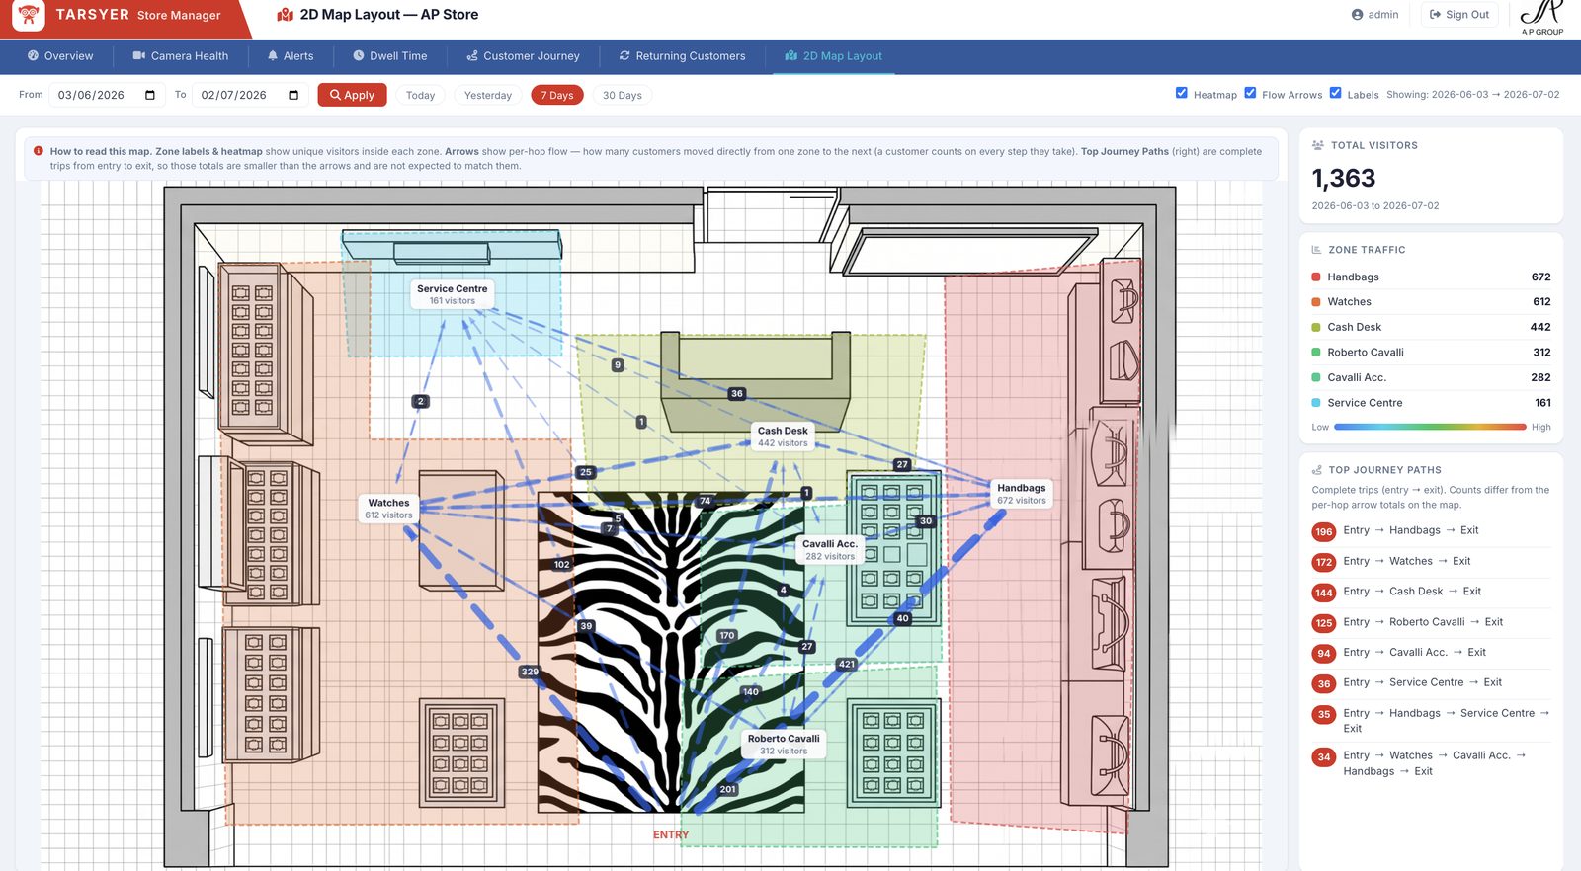Click the Cavalli Acc. zone traffic row
Image resolution: width=1581 pixels, height=871 pixels.
[x=1431, y=377]
